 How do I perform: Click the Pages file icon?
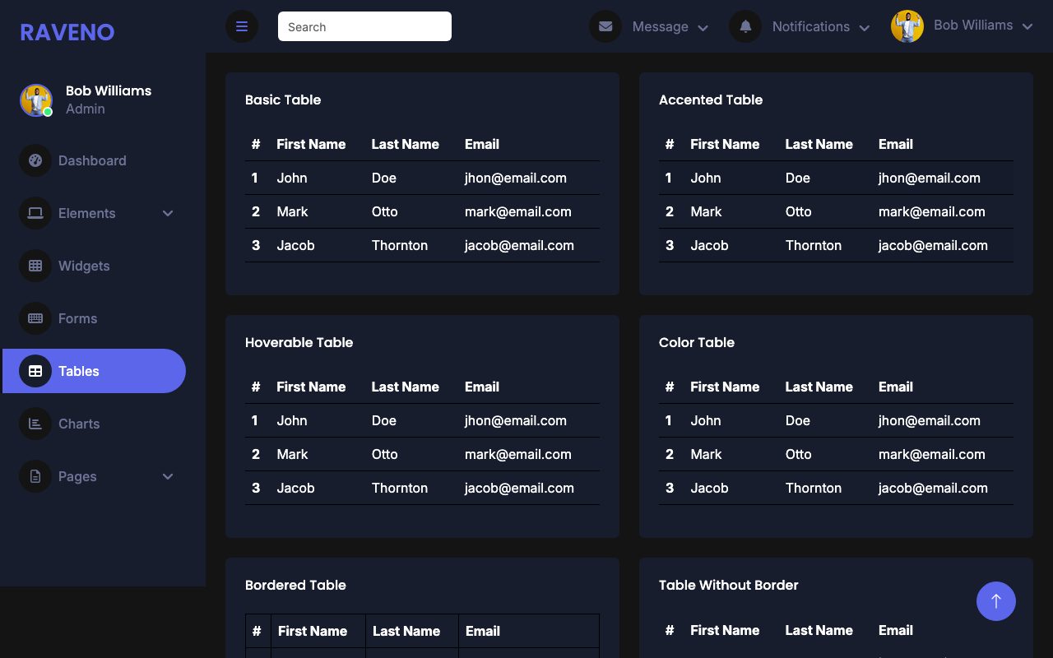tap(35, 476)
